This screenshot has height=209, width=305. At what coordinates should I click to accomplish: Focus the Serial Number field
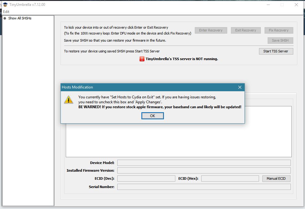[204, 187]
